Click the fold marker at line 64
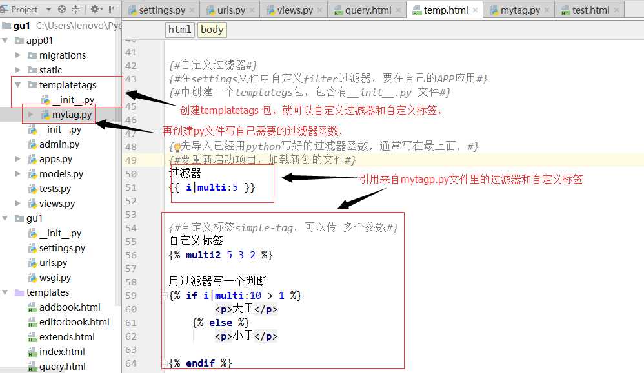This screenshot has height=373, width=644. click(x=164, y=363)
